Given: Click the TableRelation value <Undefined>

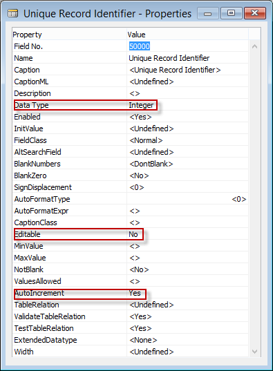Looking at the screenshot, I should [151, 305].
